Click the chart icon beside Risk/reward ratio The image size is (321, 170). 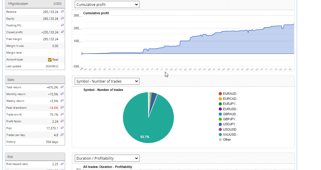(x=62, y=164)
